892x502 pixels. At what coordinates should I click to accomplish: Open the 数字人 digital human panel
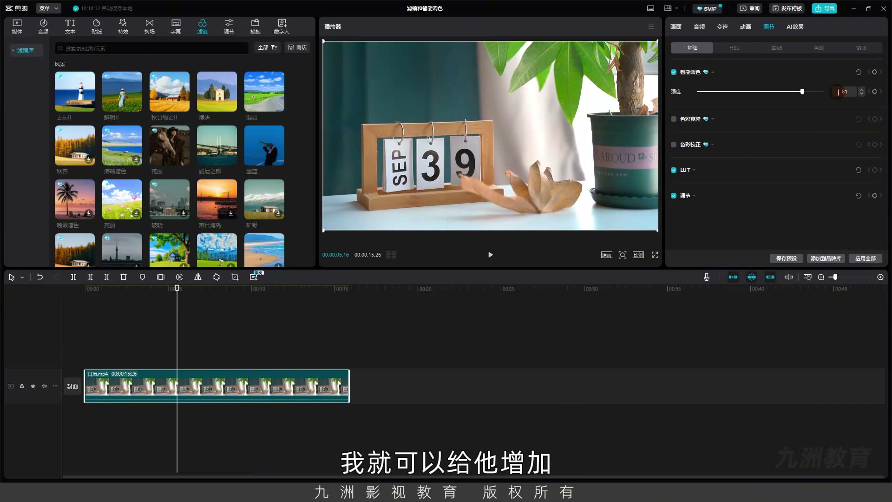[282, 26]
